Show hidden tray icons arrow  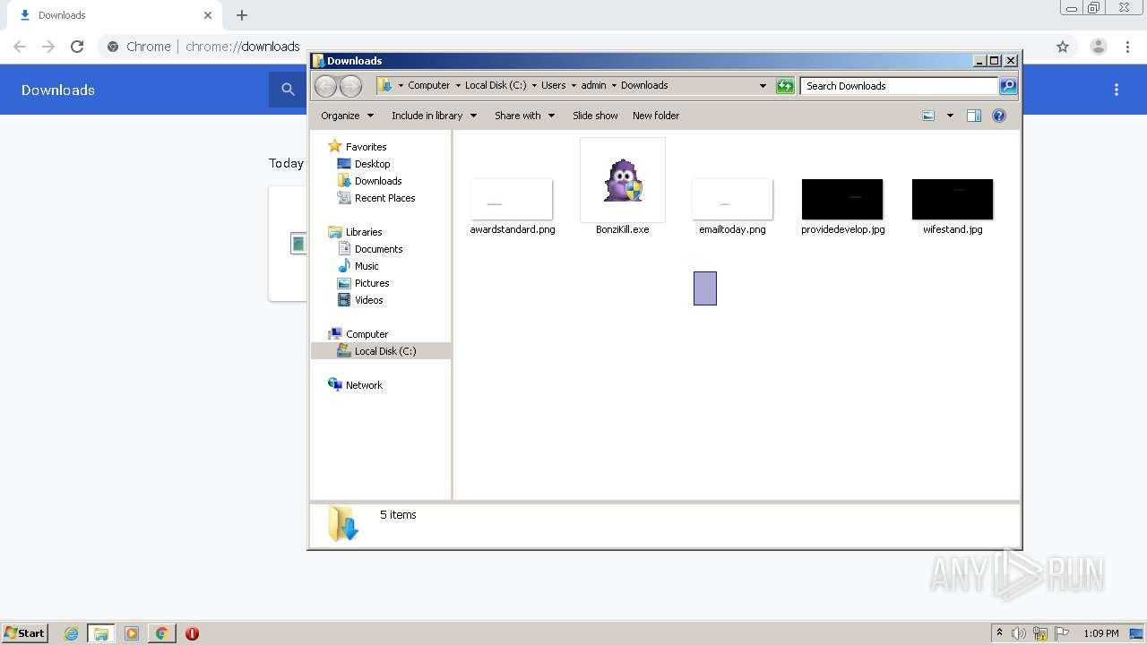click(x=999, y=633)
